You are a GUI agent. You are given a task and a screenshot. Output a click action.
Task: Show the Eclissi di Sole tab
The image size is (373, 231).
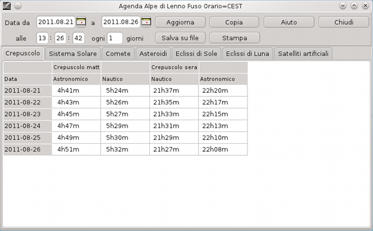(x=196, y=54)
